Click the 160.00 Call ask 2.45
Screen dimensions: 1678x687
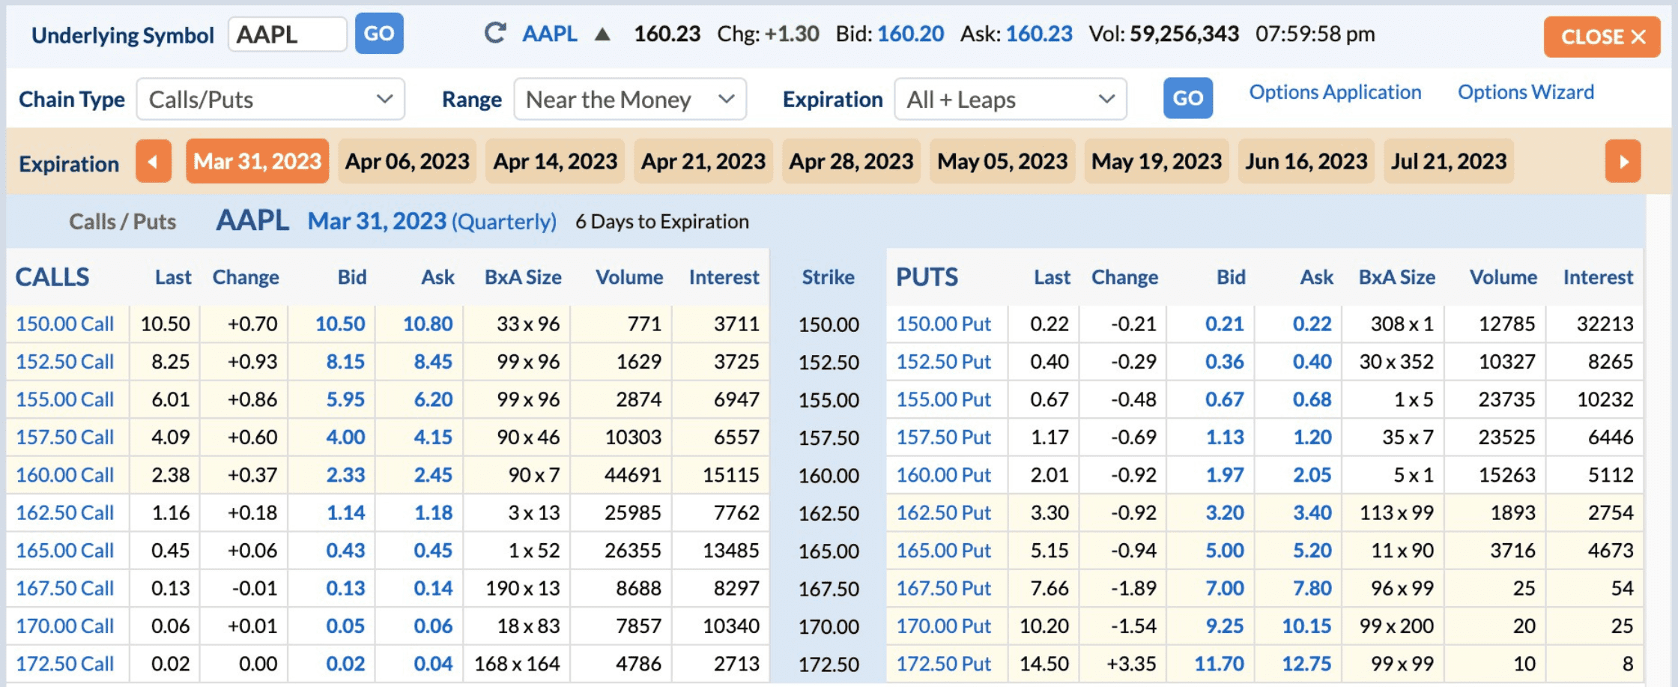point(433,475)
